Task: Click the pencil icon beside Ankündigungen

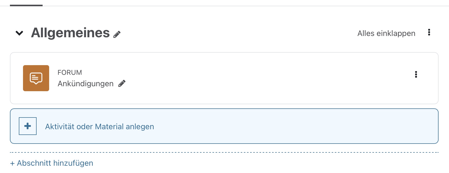Action: tap(122, 83)
